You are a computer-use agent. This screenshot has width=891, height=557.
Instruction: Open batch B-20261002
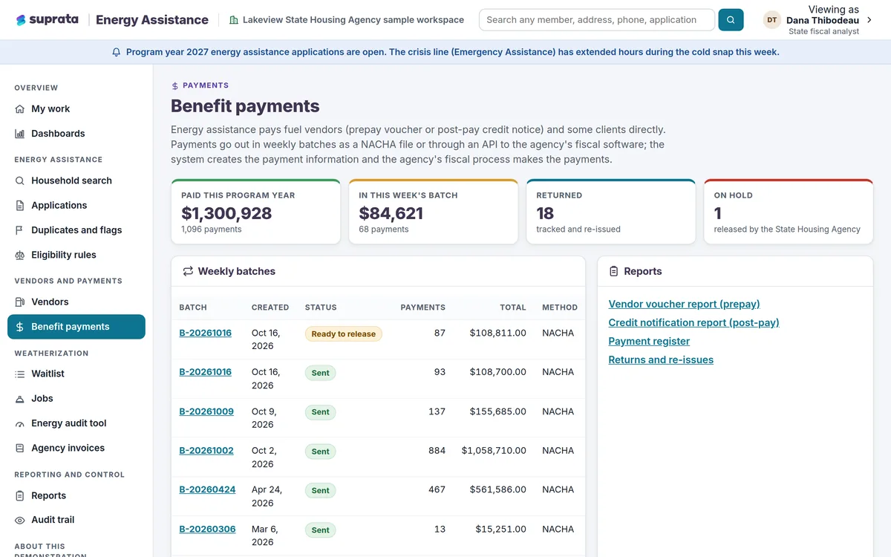206,450
